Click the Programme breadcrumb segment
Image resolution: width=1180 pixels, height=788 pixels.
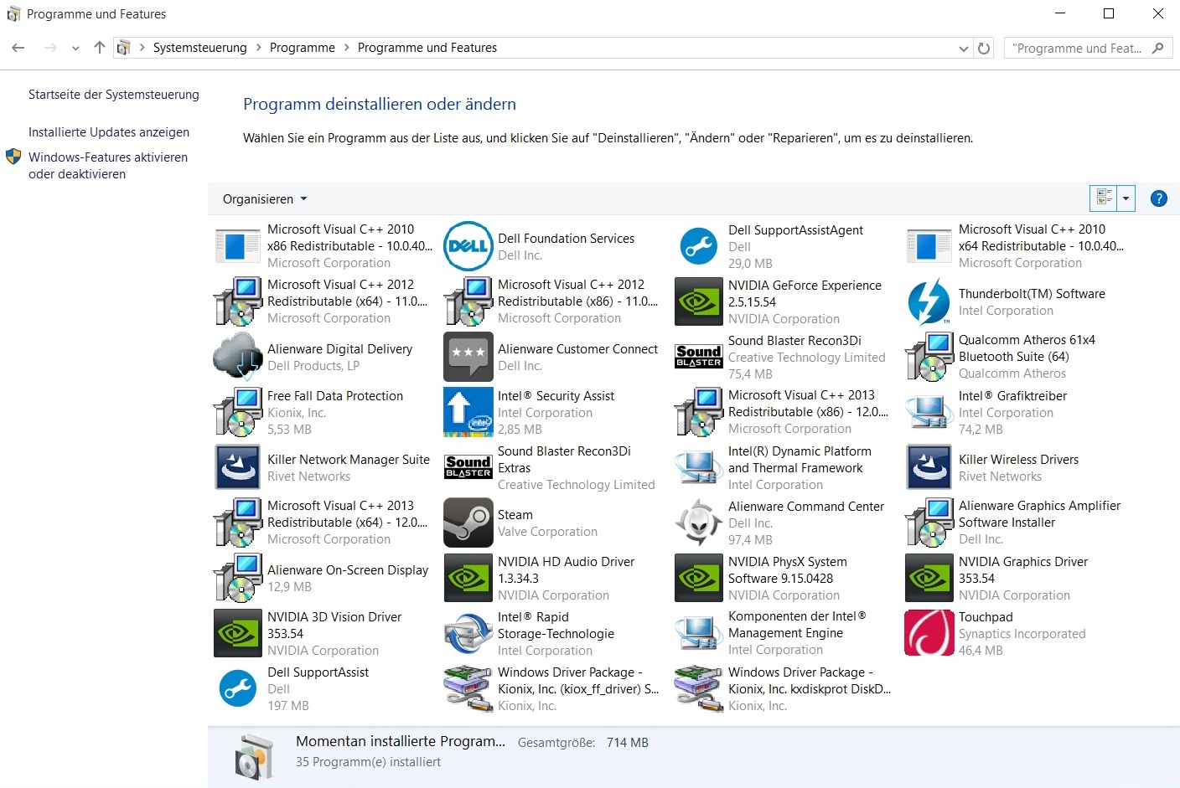pyautogui.click(x=302, y=48)
